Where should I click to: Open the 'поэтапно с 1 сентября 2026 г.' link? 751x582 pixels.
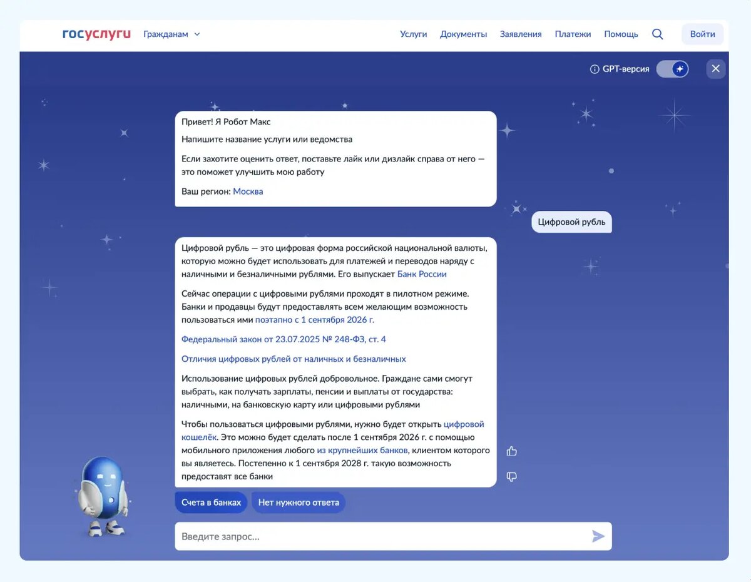pyautogui.click(x=315, y=320)
